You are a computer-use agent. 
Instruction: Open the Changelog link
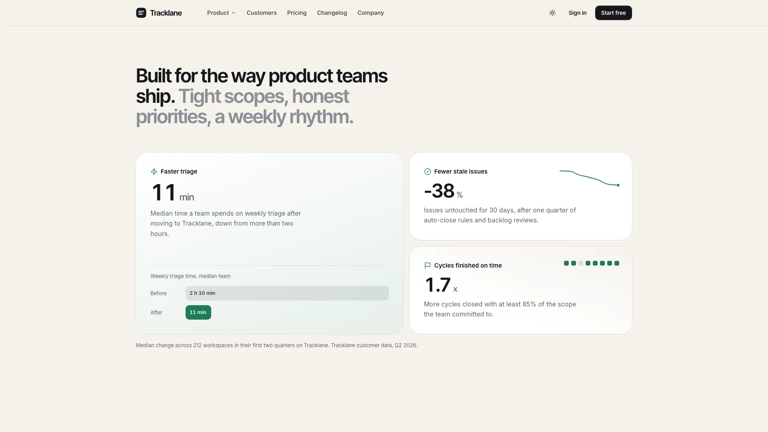click(x=332, y=13)
